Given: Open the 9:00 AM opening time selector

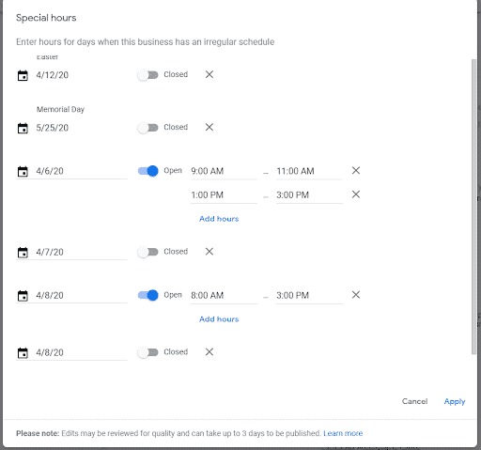Looking at the screenshot, I should [224, 171].
